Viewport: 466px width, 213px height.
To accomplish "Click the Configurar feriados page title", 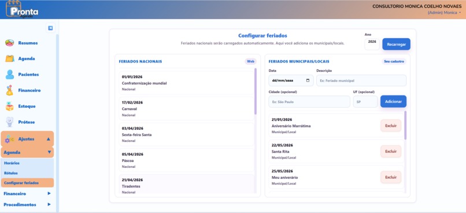I will (x=262, y=36).
